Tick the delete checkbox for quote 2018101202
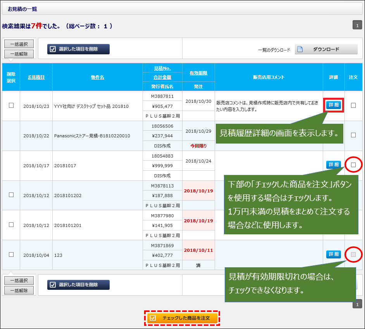 tap(11, 195)
